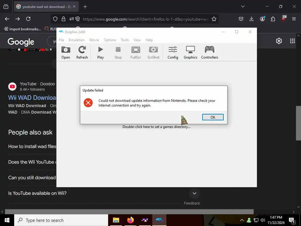The height and width of the screenshot is (226, 301).
Task: Close the 'youtube wad wii download' tab
Action: pyautogui.click(x=74, y=6)
